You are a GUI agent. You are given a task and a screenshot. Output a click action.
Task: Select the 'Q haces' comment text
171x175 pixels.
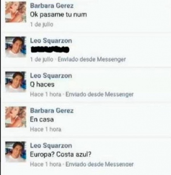tap(42, 84)
